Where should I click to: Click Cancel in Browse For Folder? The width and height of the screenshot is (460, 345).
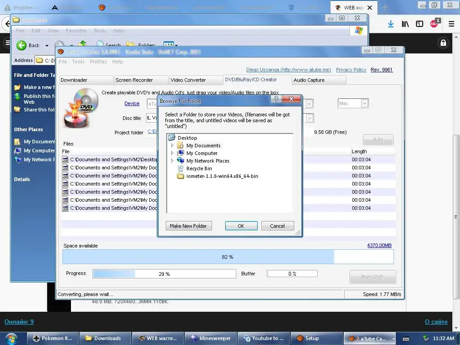click(x=278, y=226)
